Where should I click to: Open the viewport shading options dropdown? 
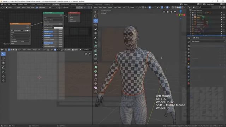185,7
